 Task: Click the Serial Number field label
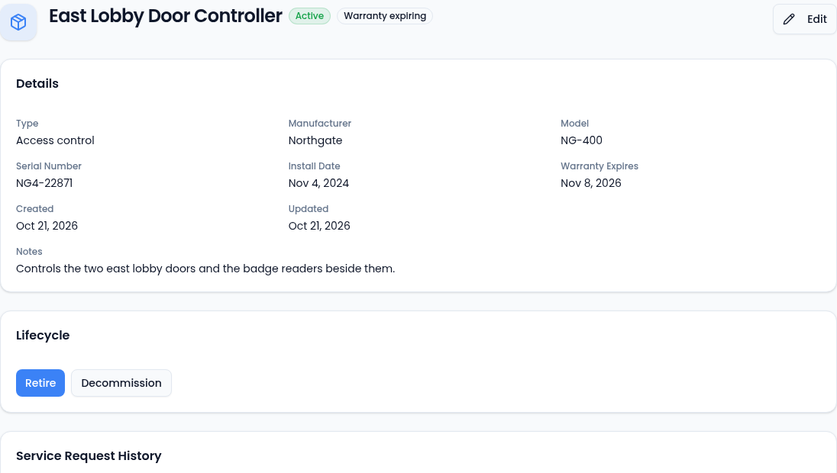click(x=49, y=166)
